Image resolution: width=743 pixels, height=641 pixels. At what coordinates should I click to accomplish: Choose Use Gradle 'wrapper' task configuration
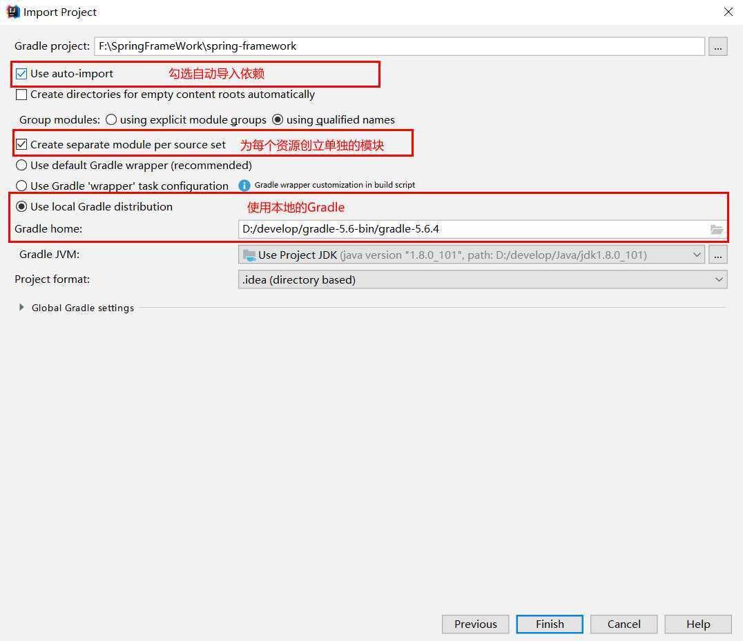point(21,186)
